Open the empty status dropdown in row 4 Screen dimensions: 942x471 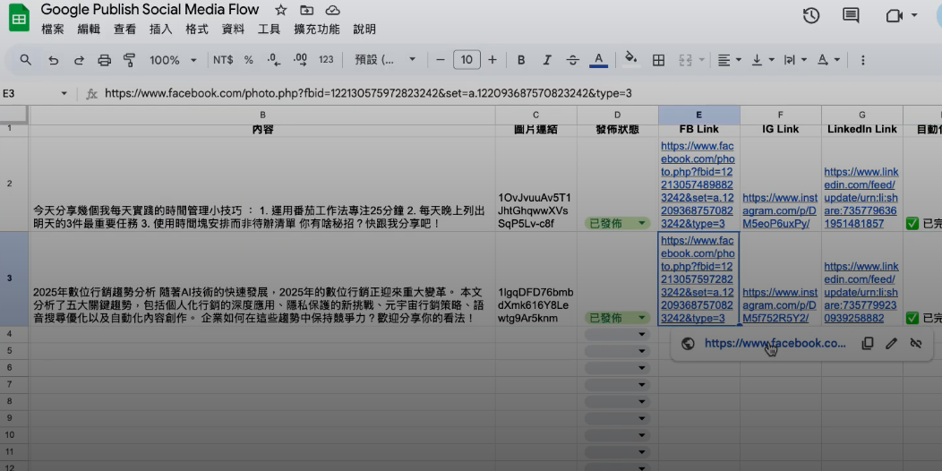618,334
